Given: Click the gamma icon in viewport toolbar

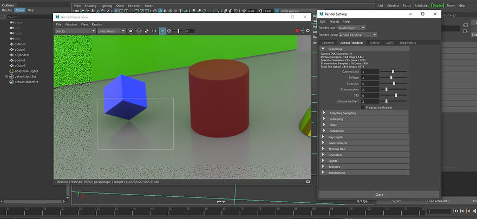Looking at the screenshot, I should pos(260,11).
